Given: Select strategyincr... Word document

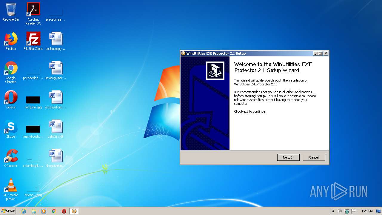Looking at the screenshot, I should (56, 71).
